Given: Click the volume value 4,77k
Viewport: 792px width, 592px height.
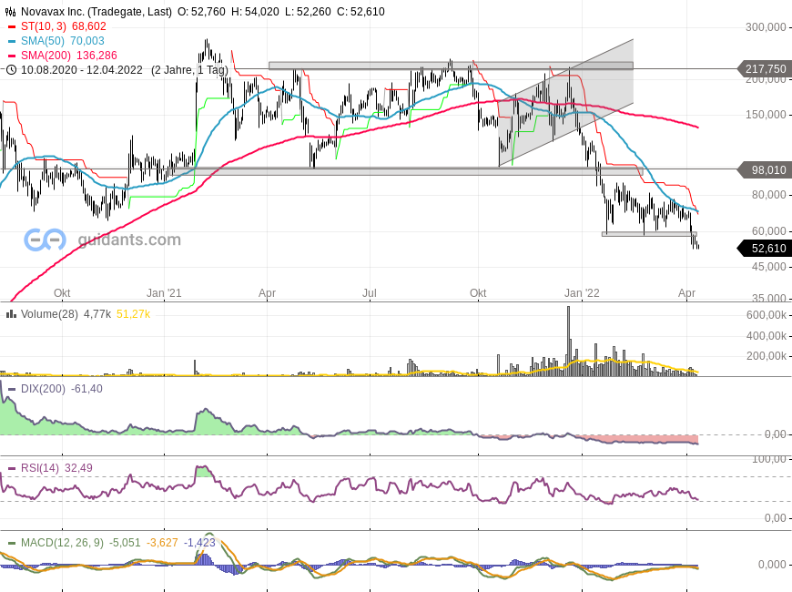Looking at the screenshot, I should click(x=97, y=314).
